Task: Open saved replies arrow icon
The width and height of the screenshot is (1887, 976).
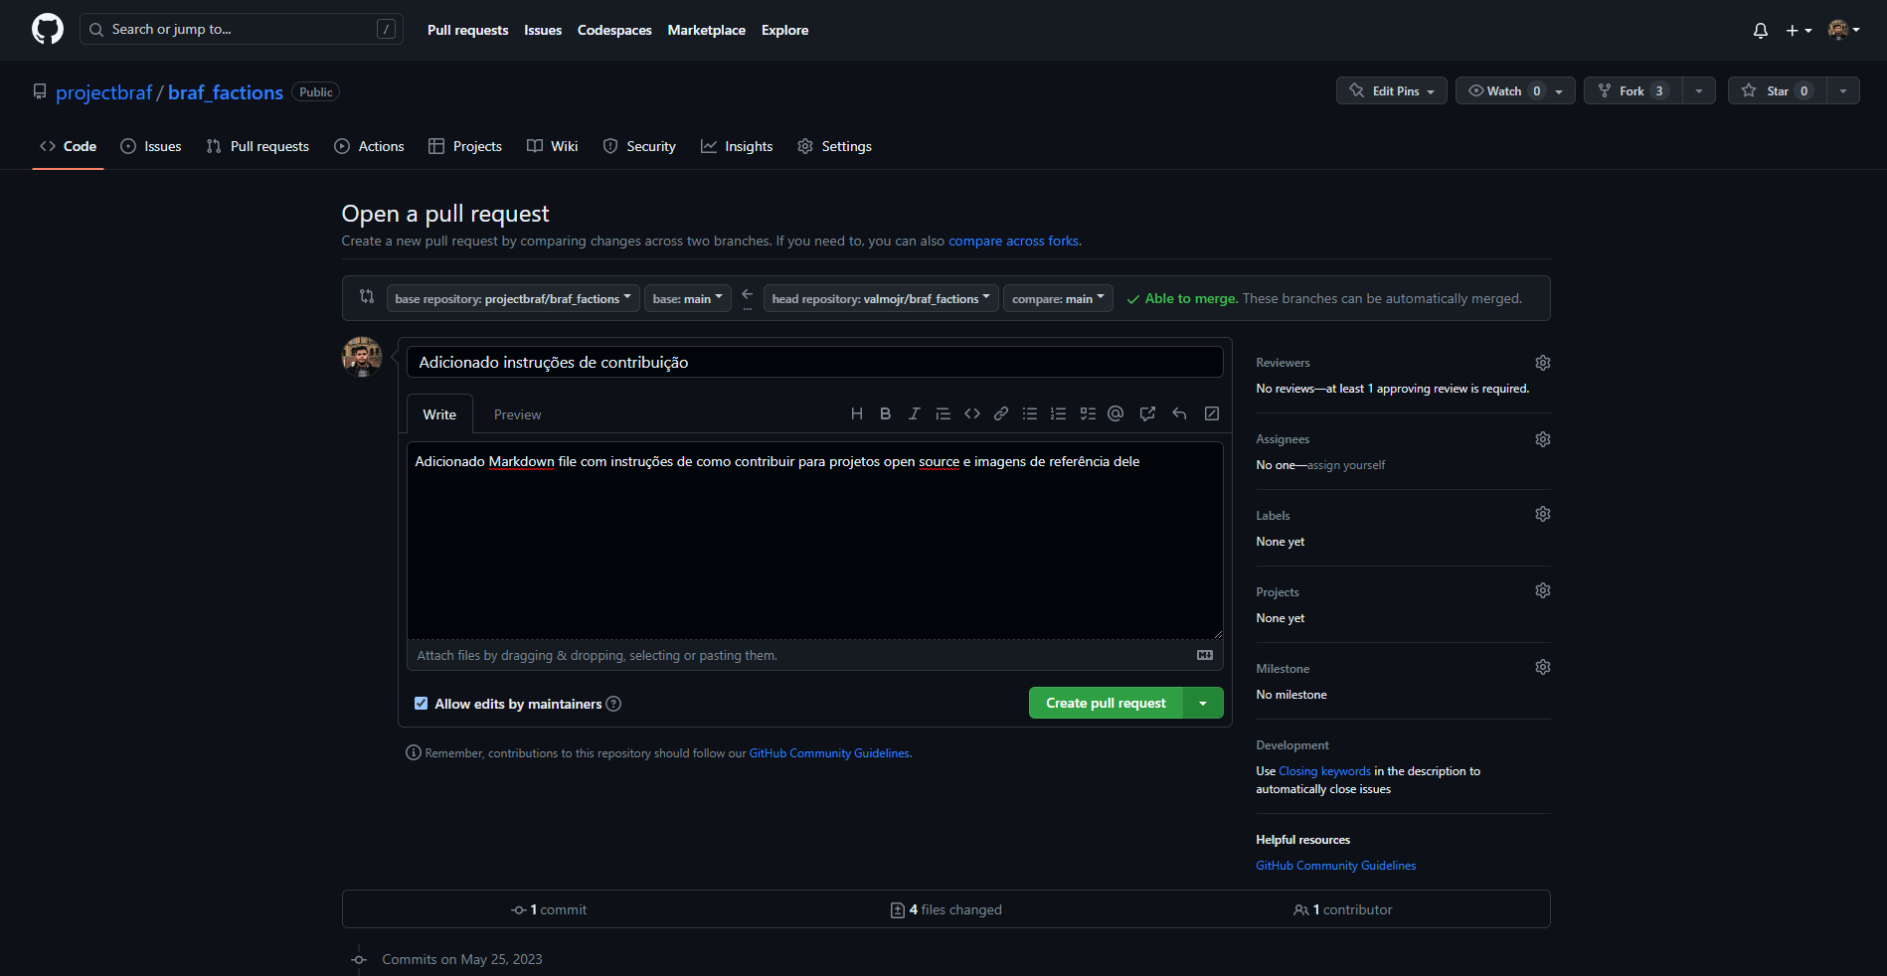Action: click(1179, 414)
